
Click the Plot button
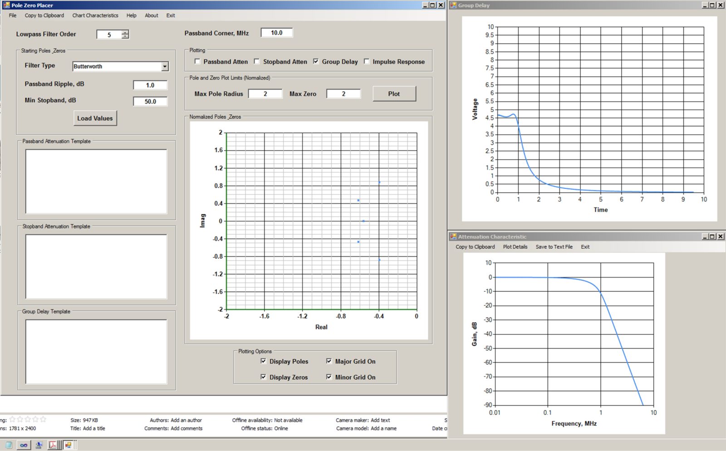tap(394, 94)
